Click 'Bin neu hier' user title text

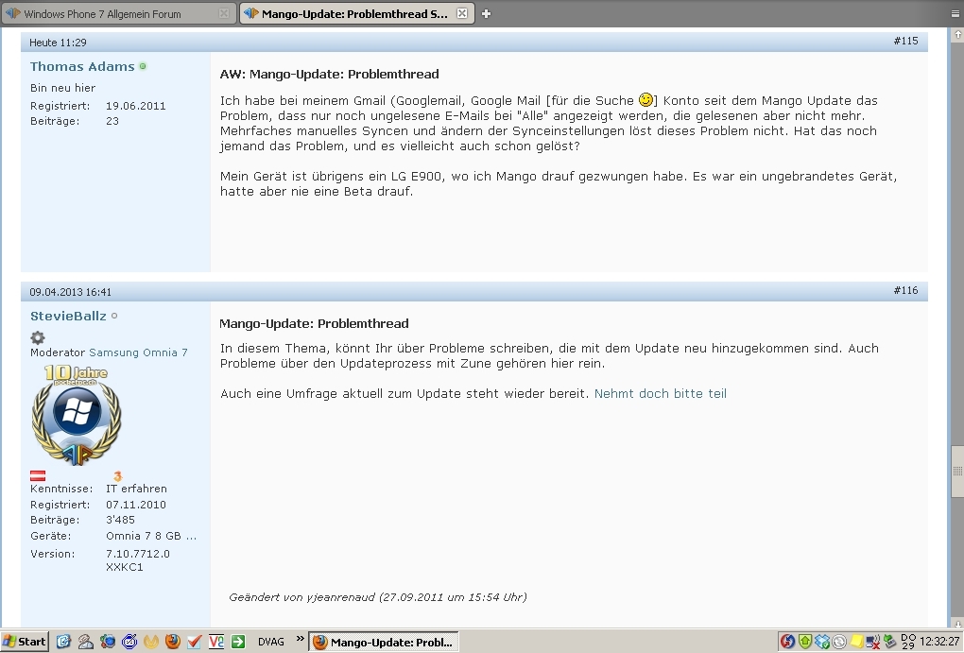point(62,88)
